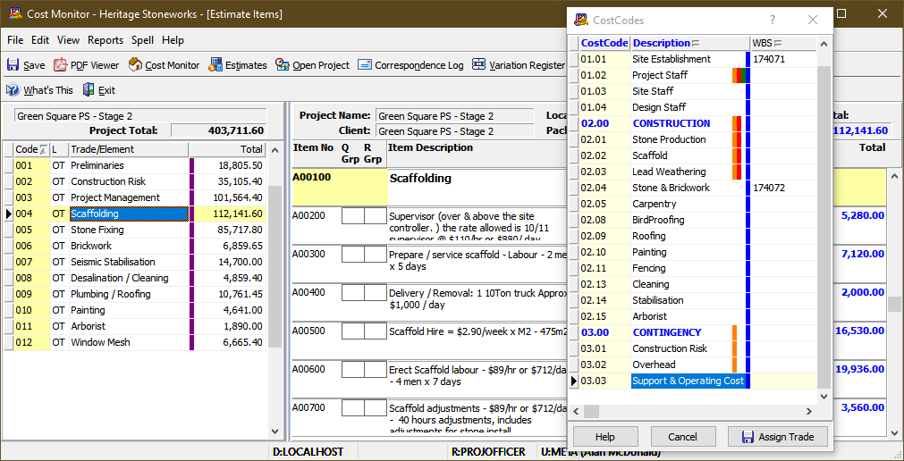Click item number A00100 Scaffolding heading
The width and height of the screenshot is (904, 461).
(311, 177)
